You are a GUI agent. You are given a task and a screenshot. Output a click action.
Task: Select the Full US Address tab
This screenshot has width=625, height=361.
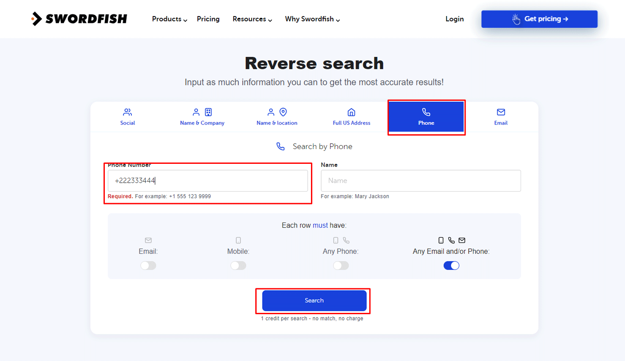click(351, 117)
